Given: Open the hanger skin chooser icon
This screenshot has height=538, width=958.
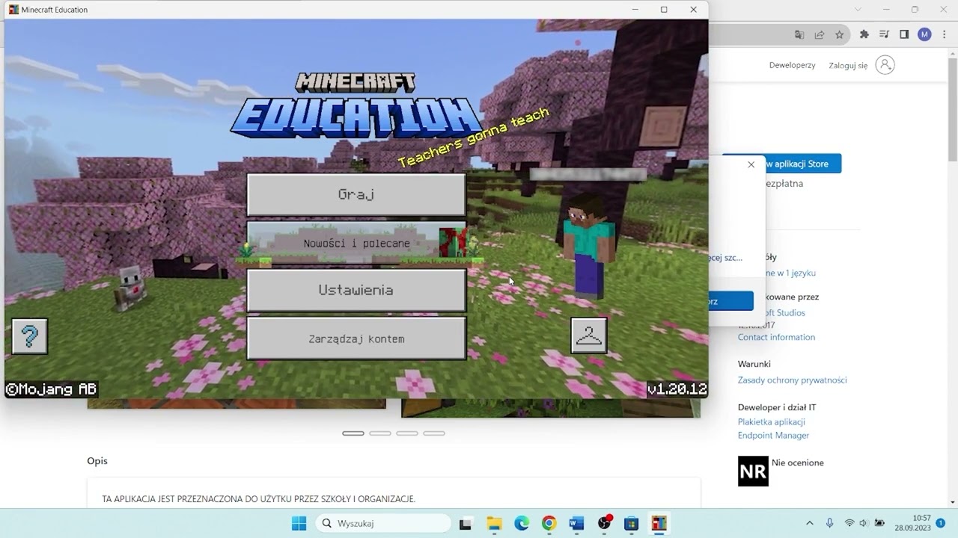Looking at the screenshot, I should (589, 336).
